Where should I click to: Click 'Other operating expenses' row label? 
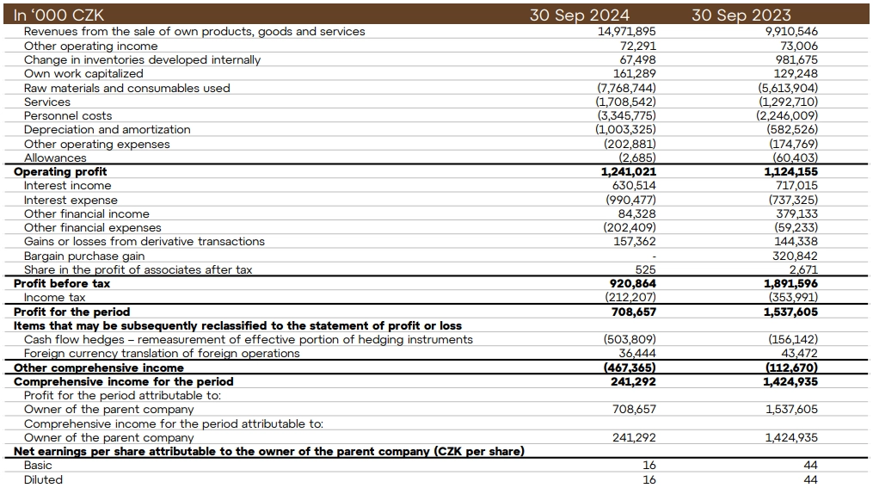coord(97,145)
